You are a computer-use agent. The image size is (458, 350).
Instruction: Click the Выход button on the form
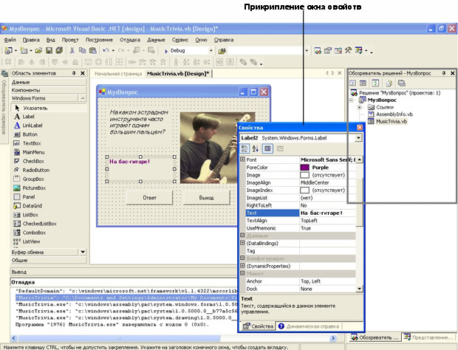pos(206,197)
